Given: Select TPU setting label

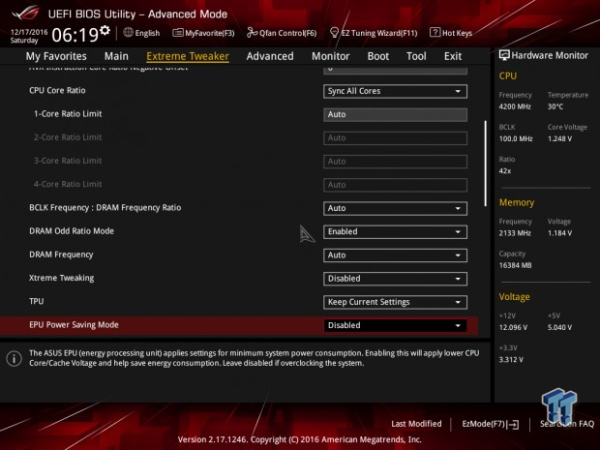Looking at the screenshot, I should [x=37, y=301].
